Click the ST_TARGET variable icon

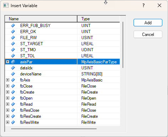tap(13, 44)
